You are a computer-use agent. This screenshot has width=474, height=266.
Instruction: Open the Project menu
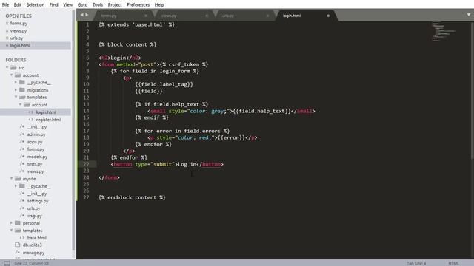[115, 5]
